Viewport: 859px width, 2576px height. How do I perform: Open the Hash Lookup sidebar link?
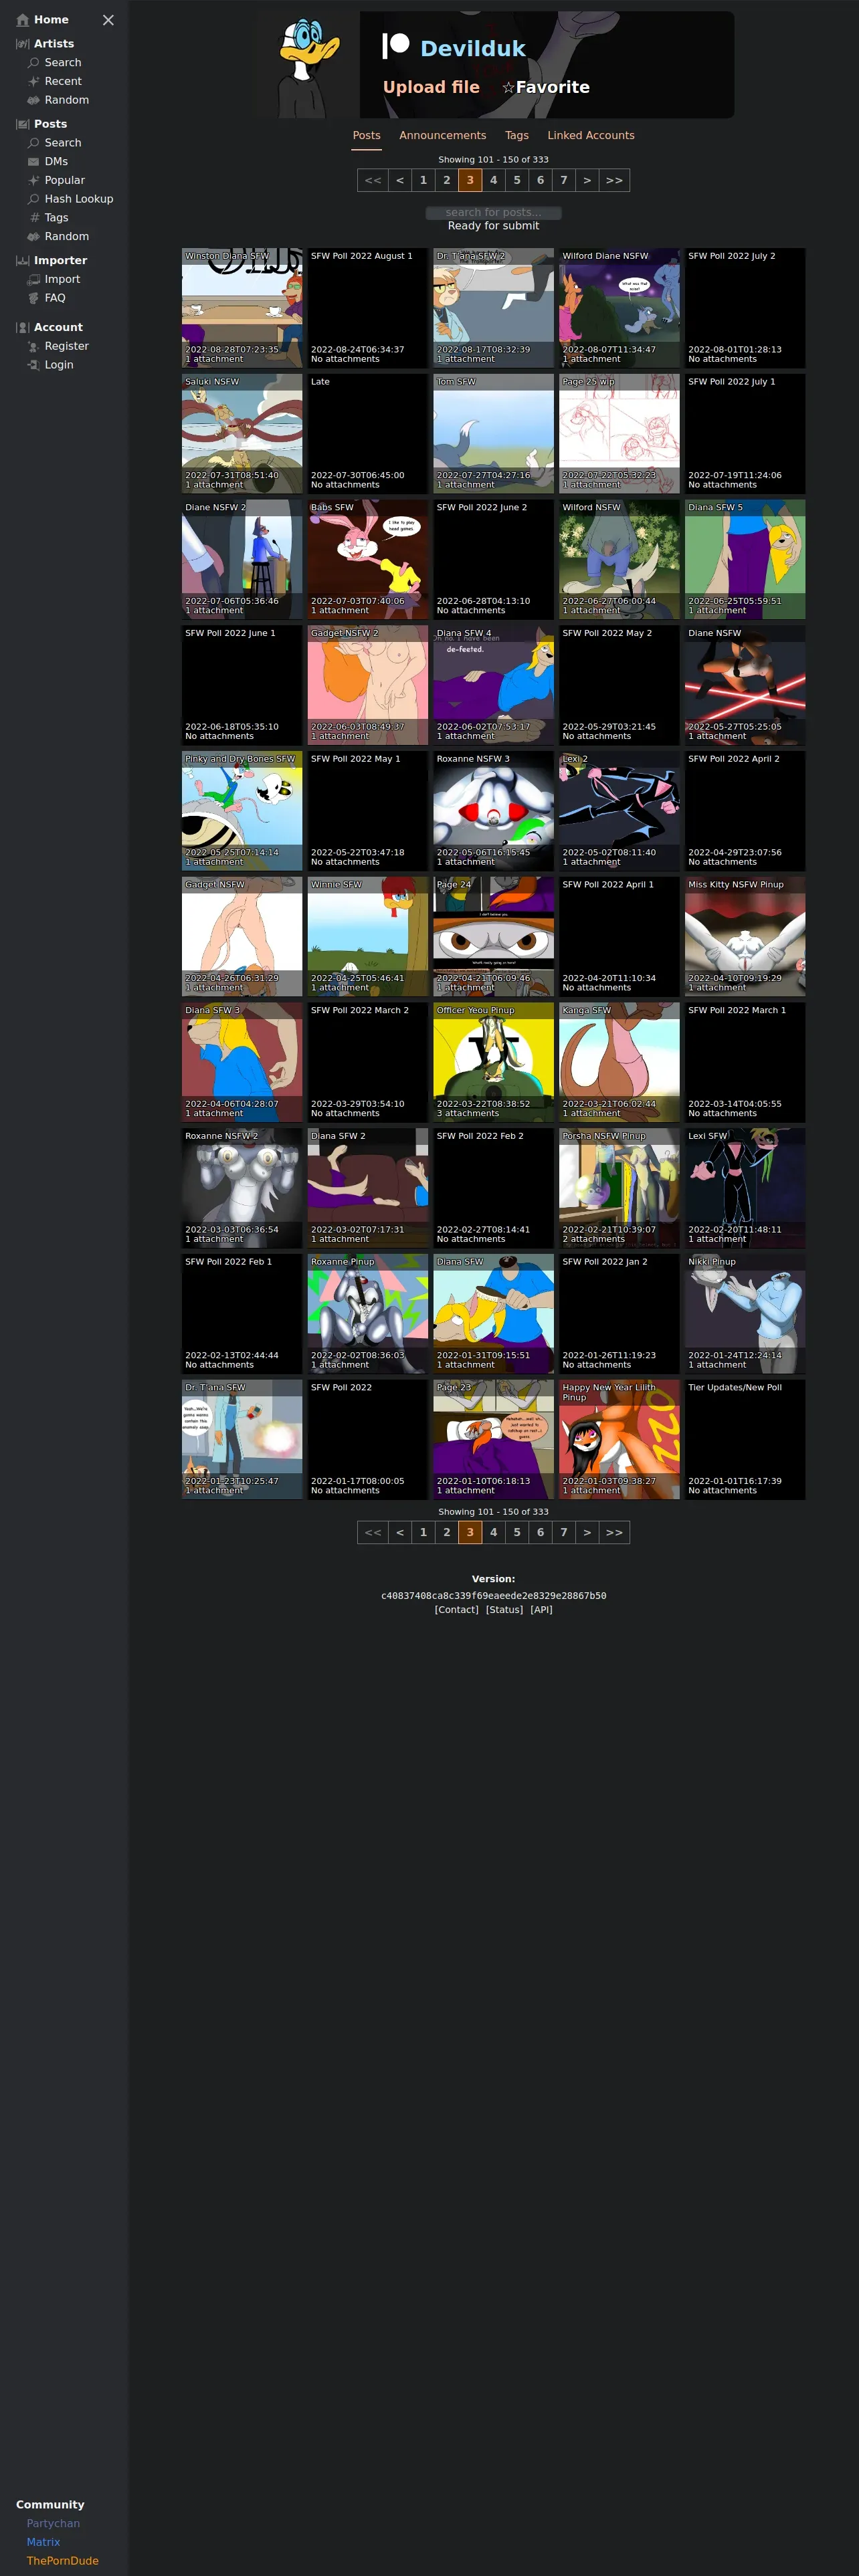79,199
